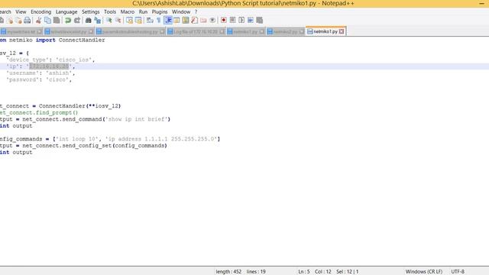This screenshot has height=275, width=489.
Task: Click the 'Windows (CR LF)' status bar entry
Action: pos(424,272)
